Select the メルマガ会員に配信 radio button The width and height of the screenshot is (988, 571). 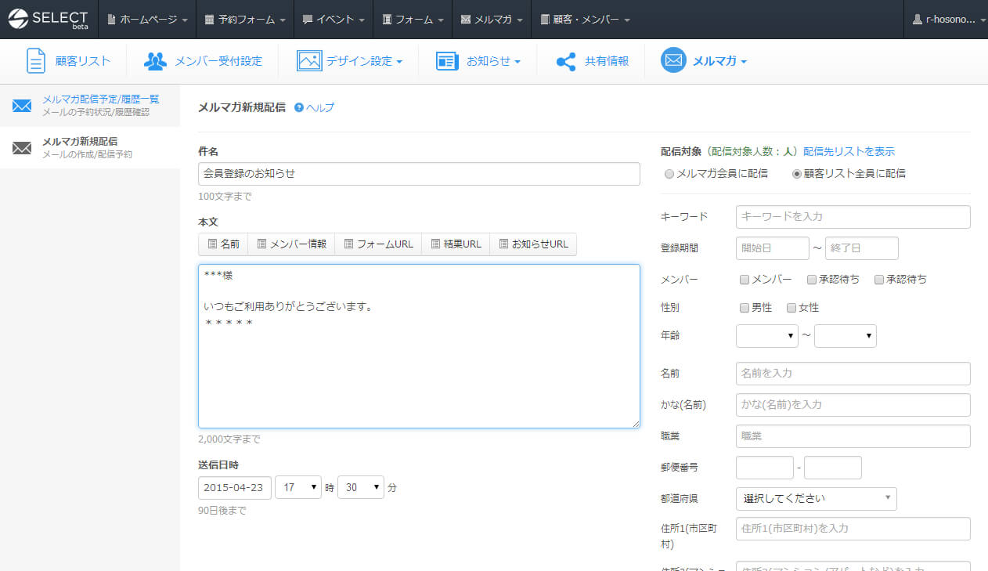[x=669, y=174]
